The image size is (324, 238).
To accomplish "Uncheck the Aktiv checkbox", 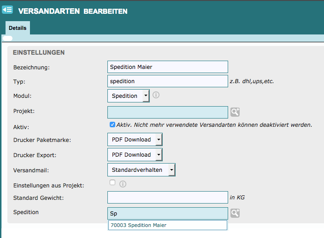I will [x=112, y=125].
